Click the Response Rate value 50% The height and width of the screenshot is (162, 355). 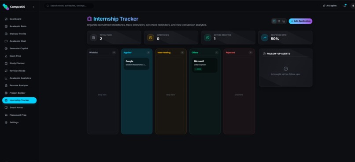pos(275,39)
